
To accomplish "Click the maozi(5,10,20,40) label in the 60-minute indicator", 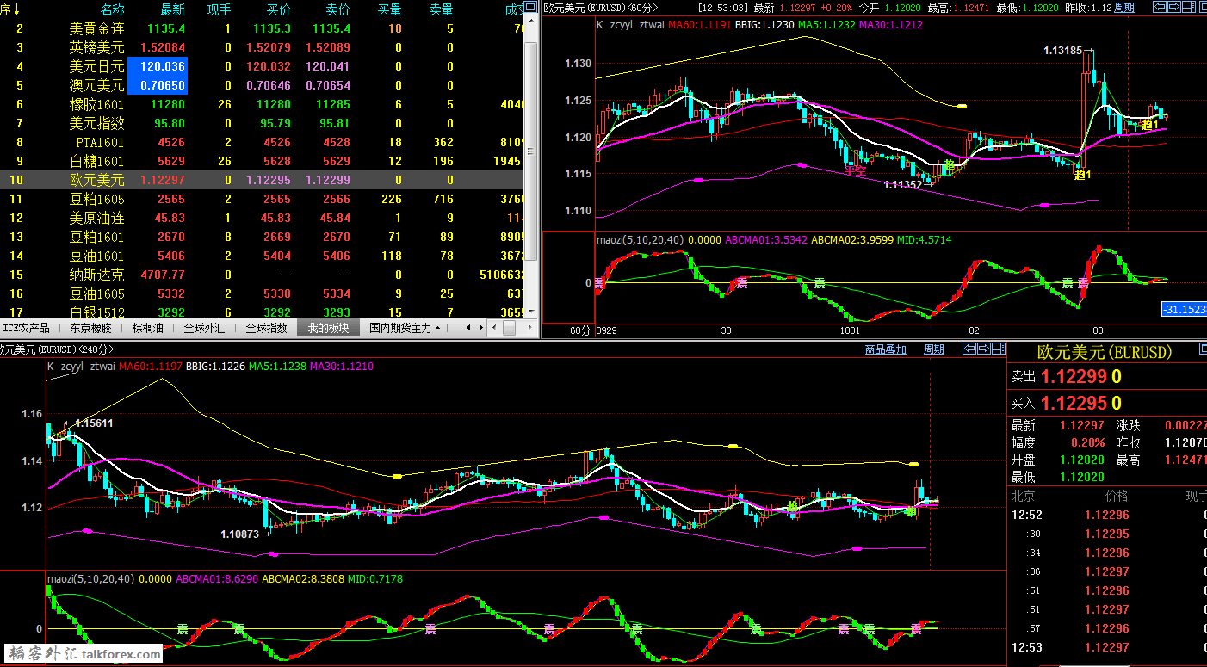I will [x=642, y=240].
